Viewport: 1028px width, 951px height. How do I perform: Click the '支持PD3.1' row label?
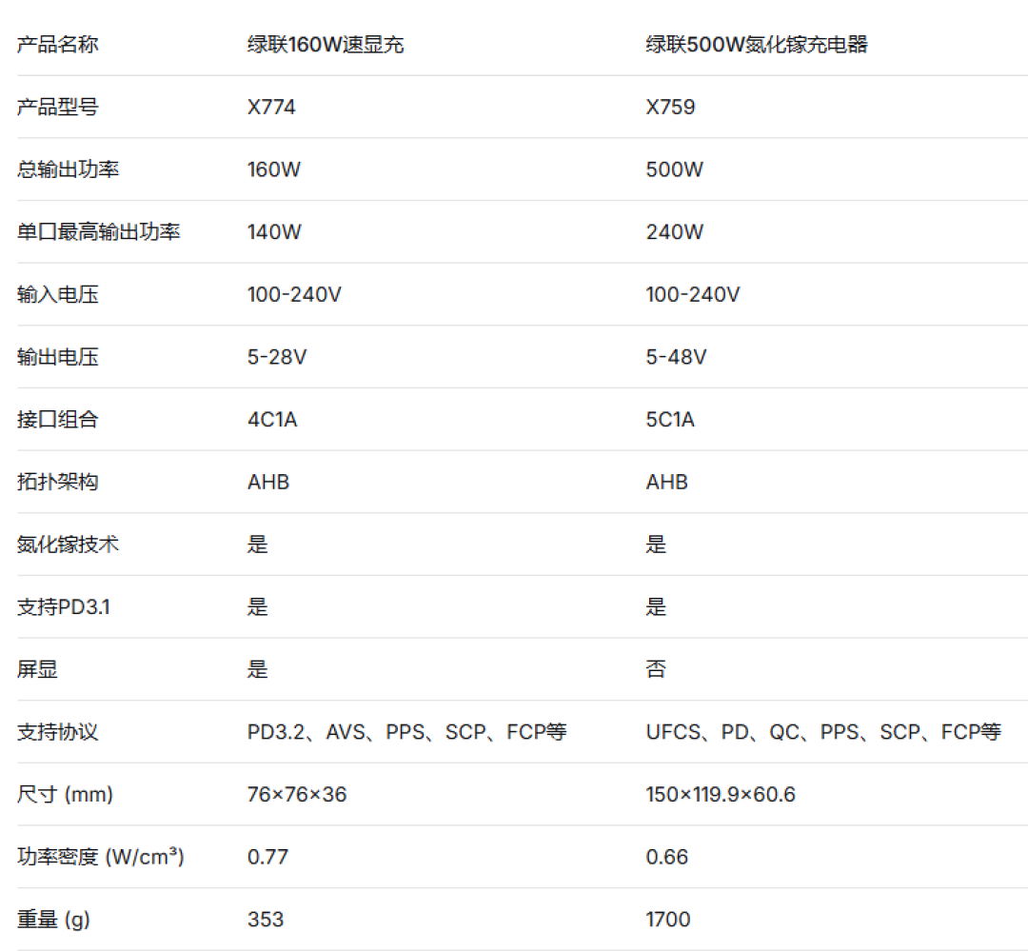tap(64, 606)
